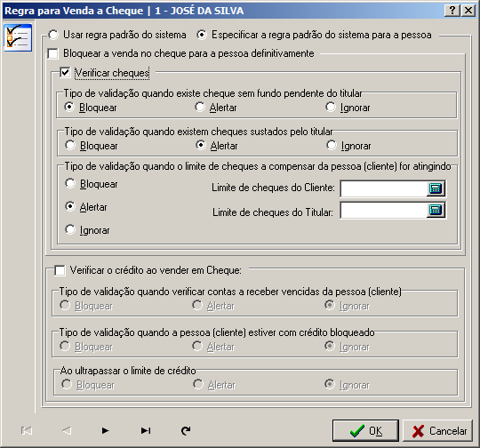Viewport: 480px width, 448px height.
Task: Select Usar regra padrão do sistema option
Action: click(53, 35)
